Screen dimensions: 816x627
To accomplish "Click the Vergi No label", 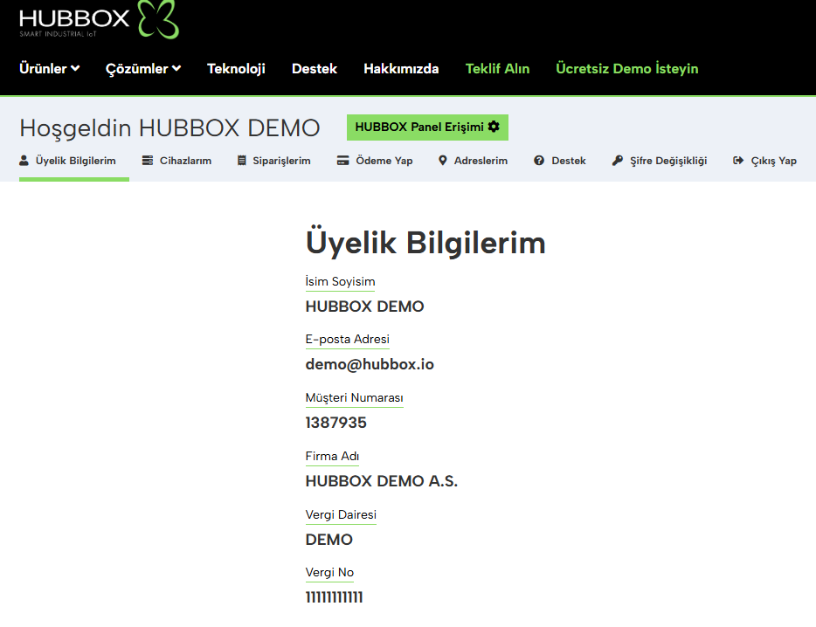I will pyautogui.click(x=329, y=572).
